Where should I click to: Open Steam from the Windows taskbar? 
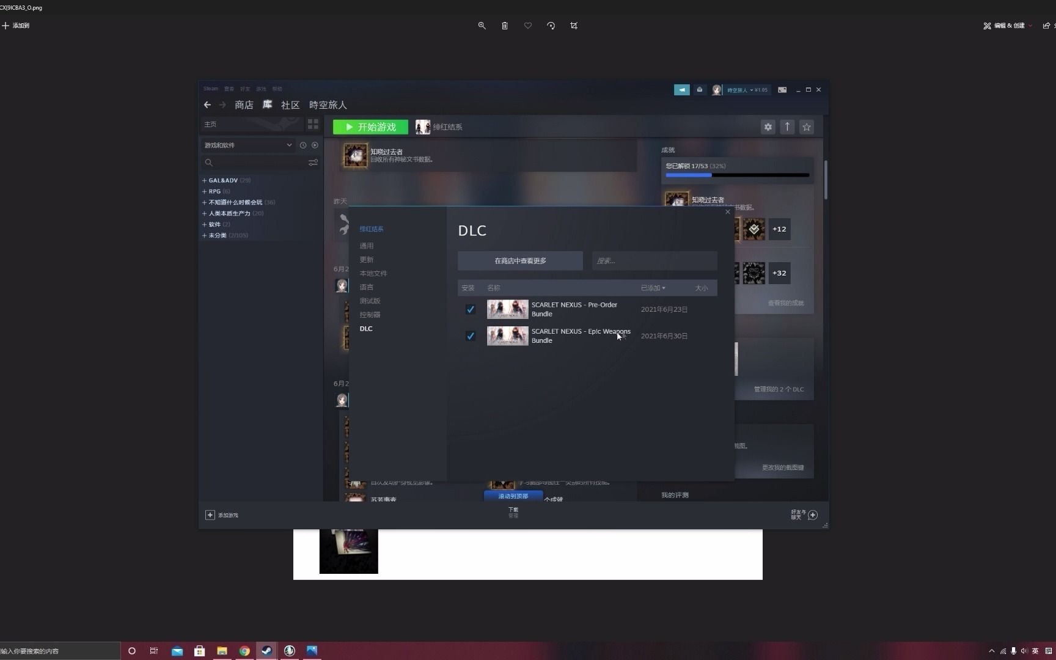[x=267, y=651]
